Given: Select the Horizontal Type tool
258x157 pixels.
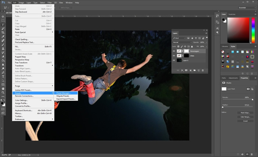Looking at the screenshot, I should click(3, 76).
